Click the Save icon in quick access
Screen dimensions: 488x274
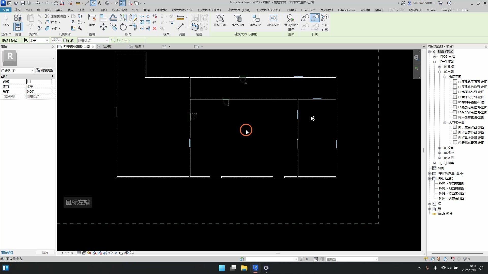point(23,3)
